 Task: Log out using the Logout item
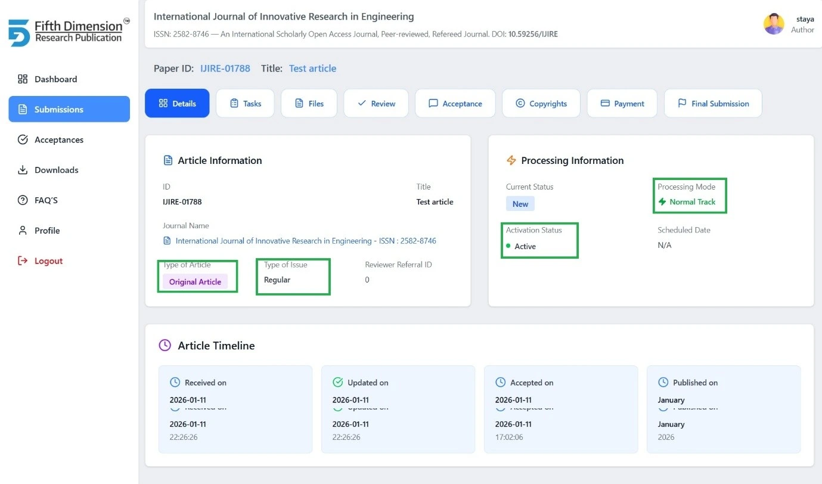(69, 261)
